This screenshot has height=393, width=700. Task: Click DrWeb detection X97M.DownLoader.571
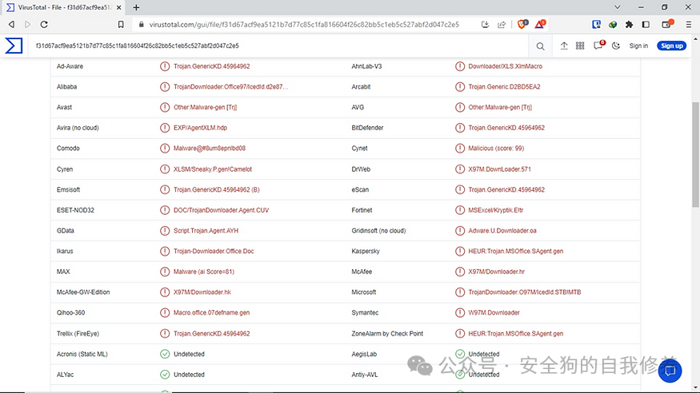(499, 169)
